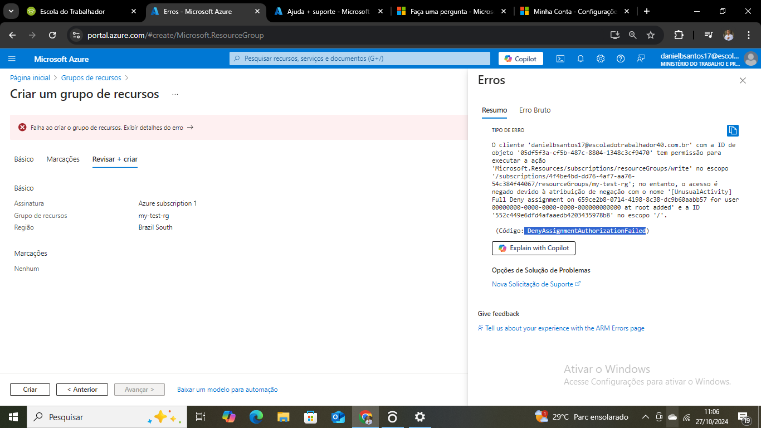Viewport: 761px width, 428px height.
Task: Show hidden system tray icons
Action: click(x=645, y=417)
